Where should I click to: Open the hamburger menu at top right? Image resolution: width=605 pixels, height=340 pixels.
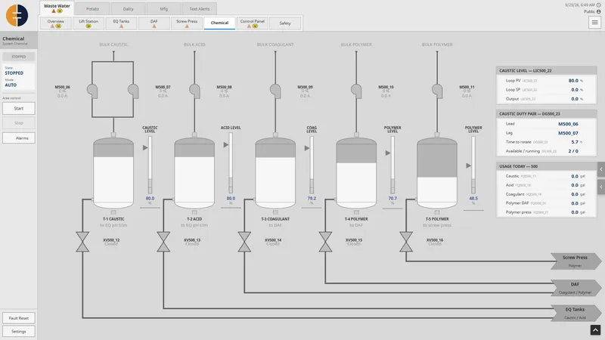tap(594, 23)
